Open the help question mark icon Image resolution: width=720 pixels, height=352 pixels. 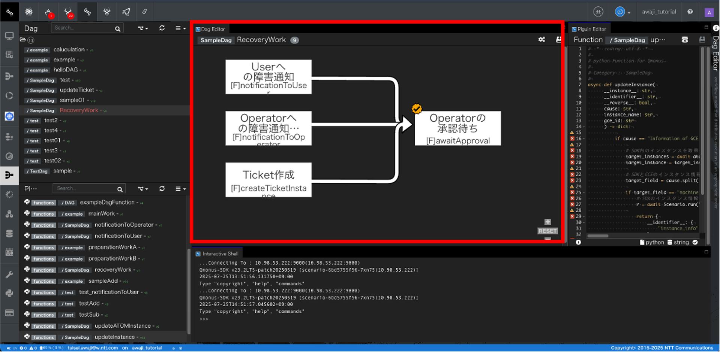pyautogui.click(x=690, y=12)
